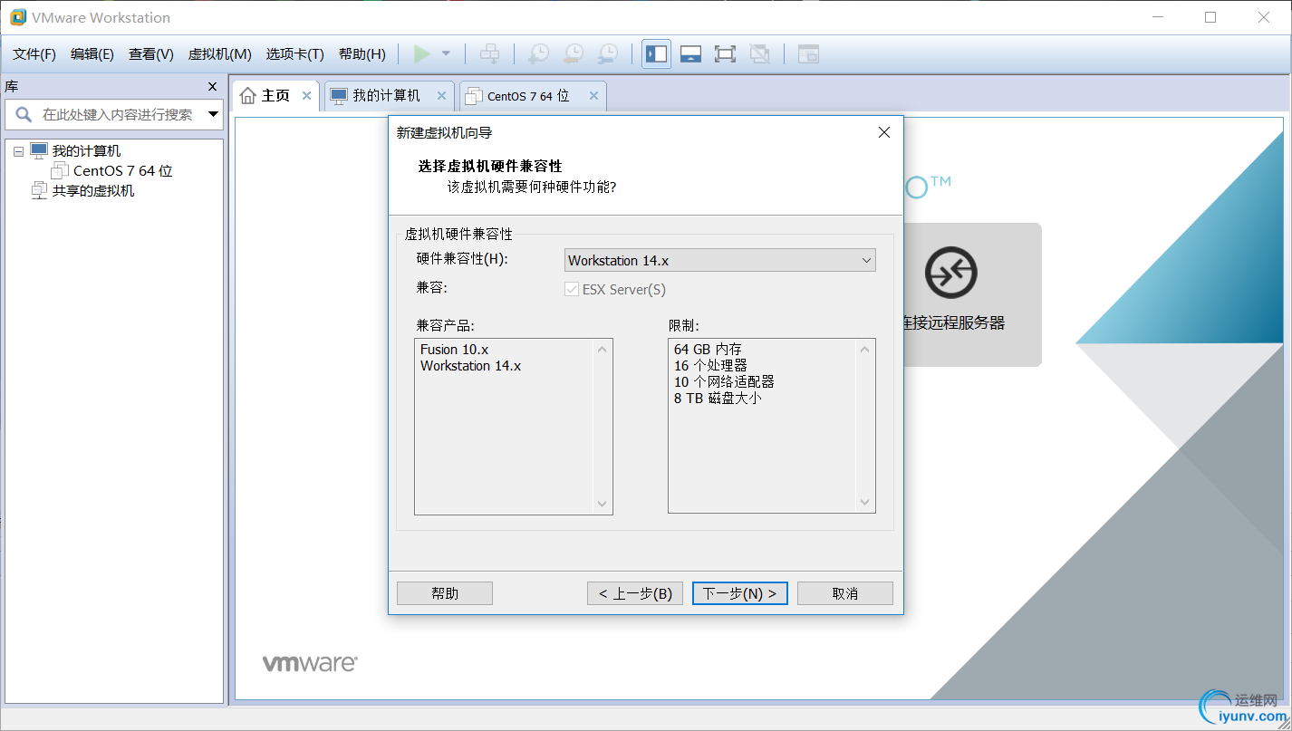The height and width of the screenshot is (731, 1292).
Task: Open the 文件(F) menu
Action: point(34,54)
